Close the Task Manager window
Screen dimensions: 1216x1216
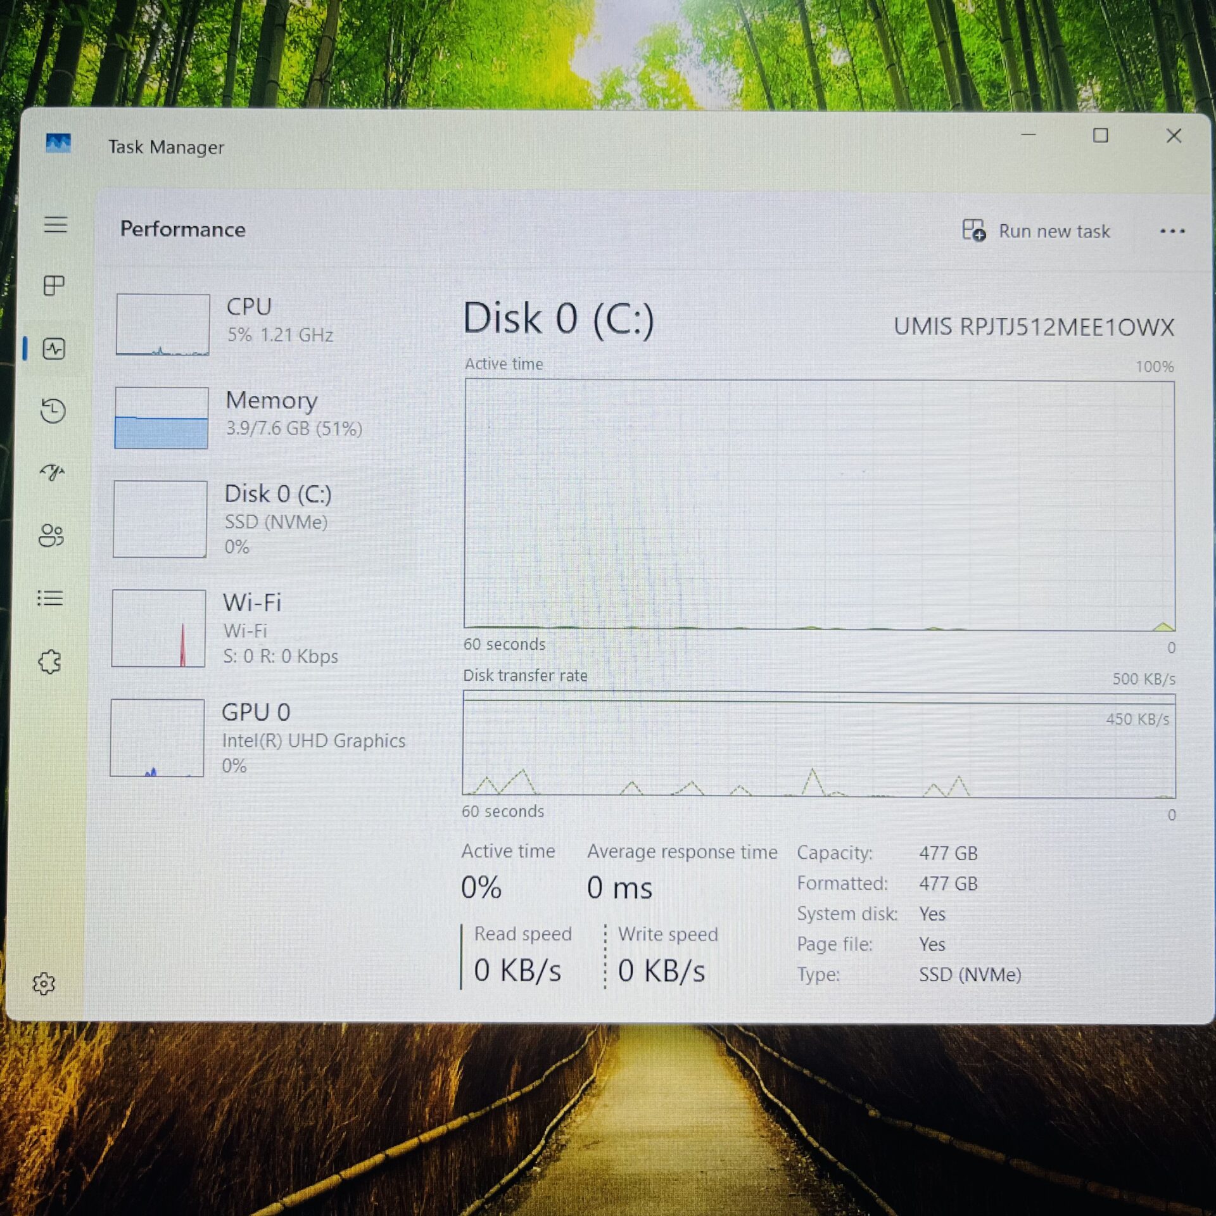[x=1174, y=136]
